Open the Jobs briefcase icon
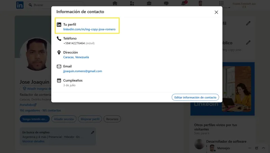270x153 pixels. 149,3
